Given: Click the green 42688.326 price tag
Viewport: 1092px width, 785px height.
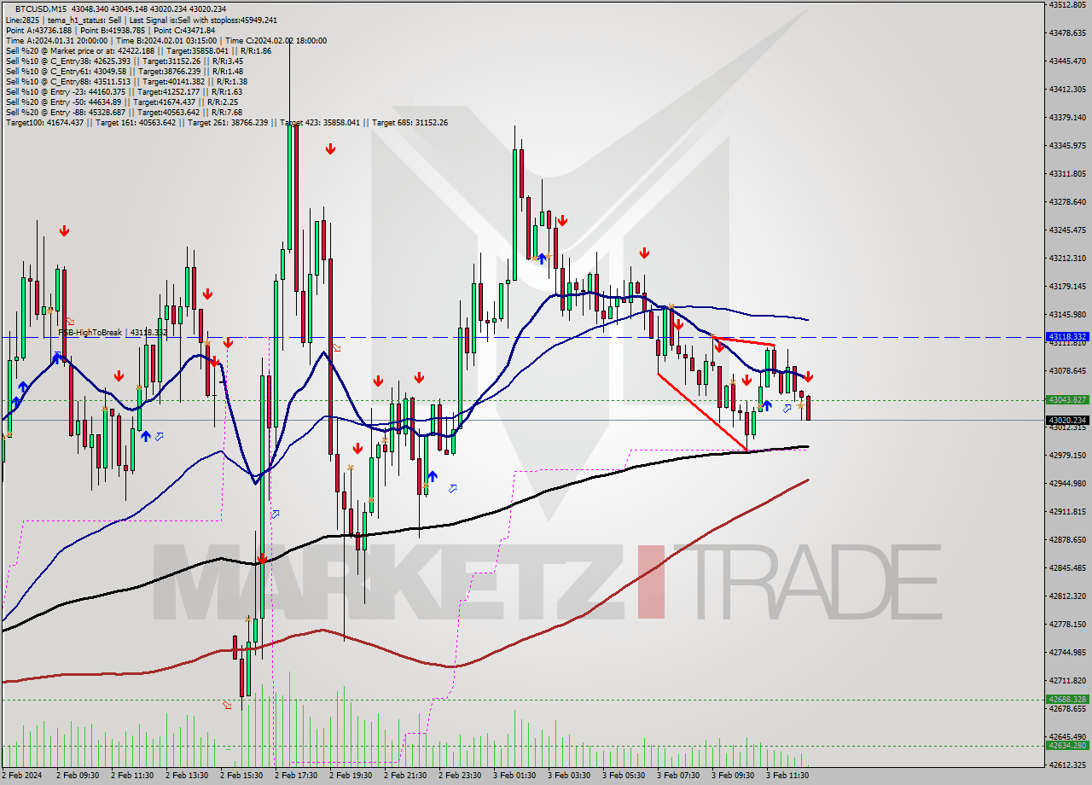Looking at the screenshot, I should pyautogui.click(x=1067, y=699).
